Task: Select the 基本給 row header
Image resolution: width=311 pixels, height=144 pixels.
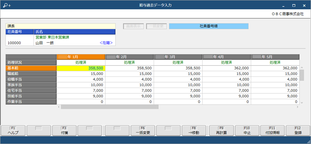Action: pyautogui.click(x=31, y=68)
